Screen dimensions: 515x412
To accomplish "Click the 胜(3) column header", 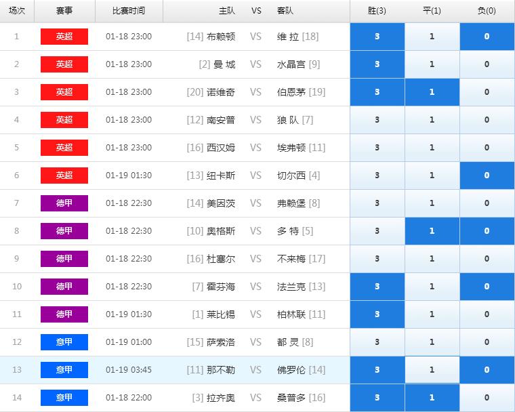I will click(377, 11).
